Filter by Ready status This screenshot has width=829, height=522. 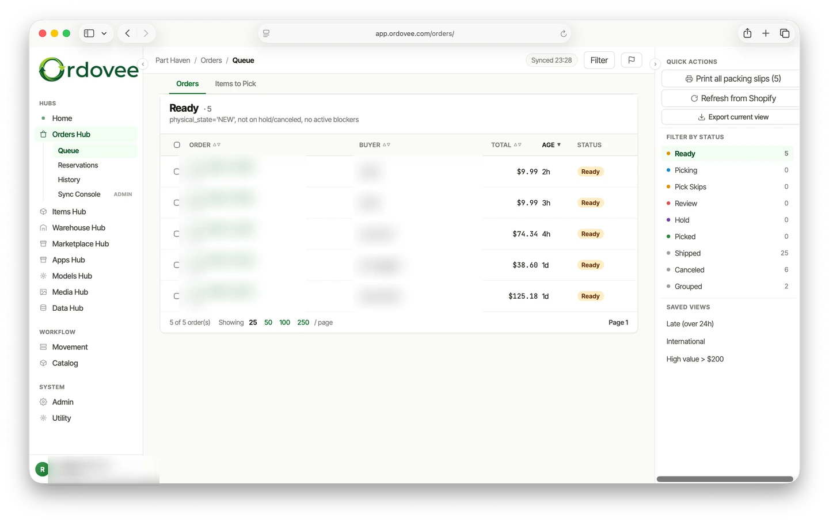pos(728,154)
